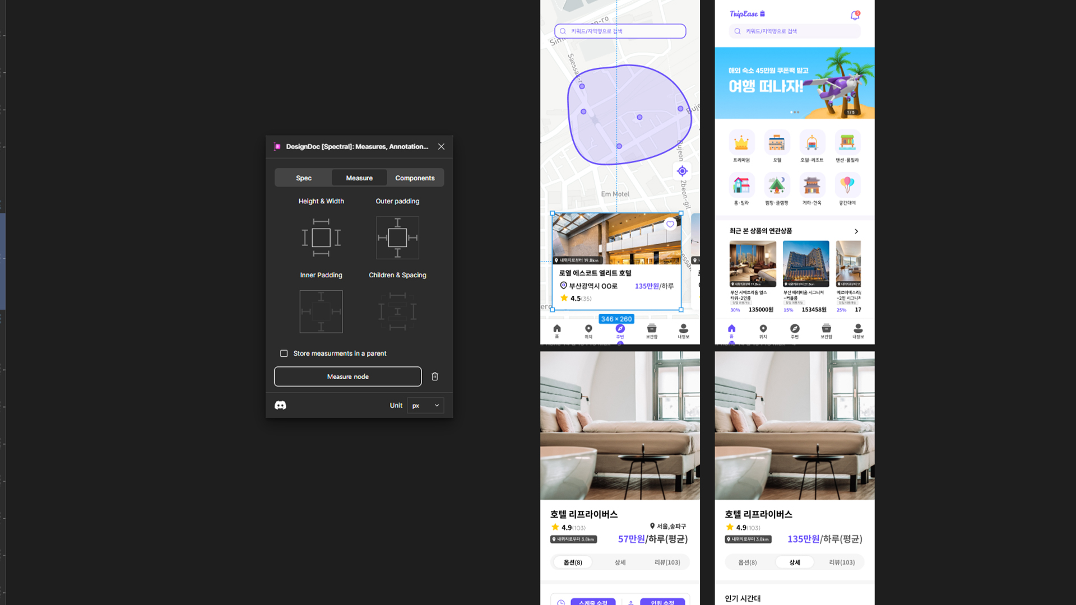Click the Inner Padding measurement icon
Image resolution: width=1076 pixels, height=605 pixels.
pos(322,311)
